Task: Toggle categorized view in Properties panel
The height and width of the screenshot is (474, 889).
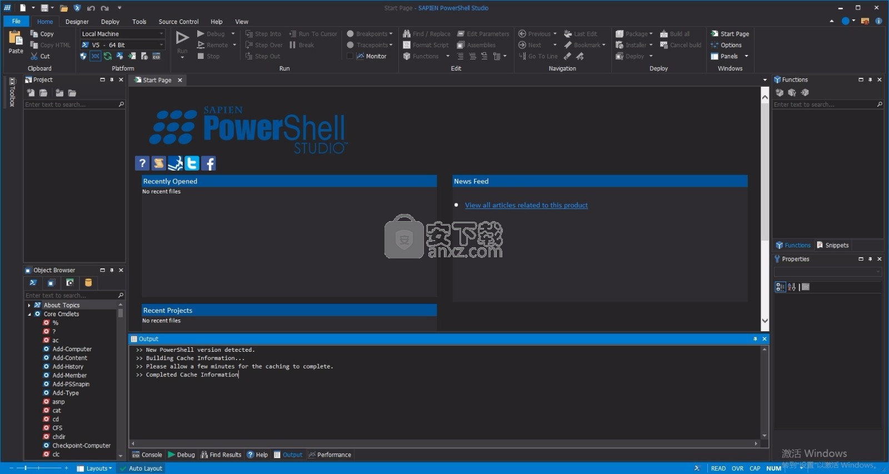Action: pos(780,287)
